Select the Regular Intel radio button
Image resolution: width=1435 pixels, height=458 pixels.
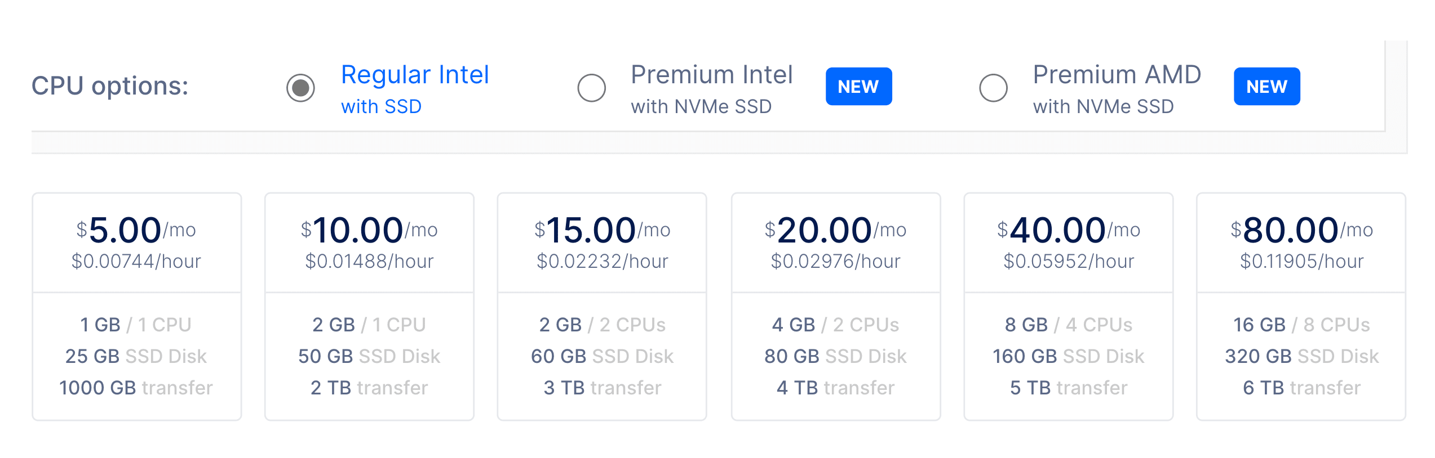300,87
